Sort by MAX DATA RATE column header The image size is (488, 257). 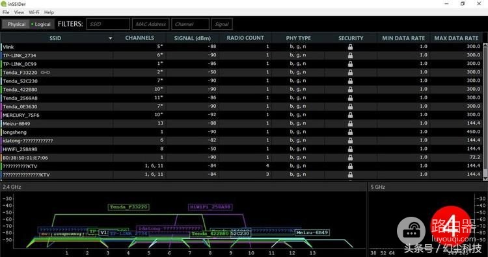click(x=456, y=38)
